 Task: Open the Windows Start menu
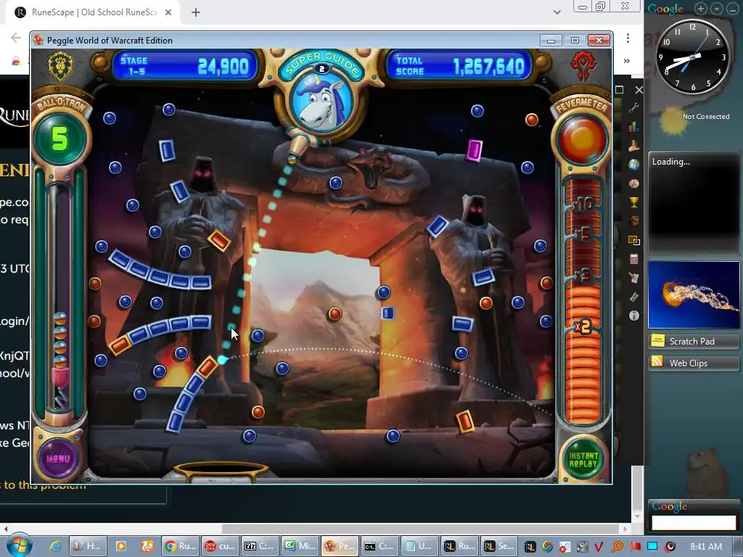pyautogui.click(x=19, y=545)
